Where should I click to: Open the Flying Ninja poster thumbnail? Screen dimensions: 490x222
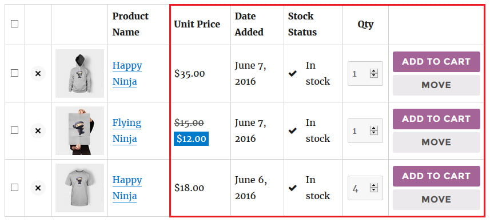point(79,130)
